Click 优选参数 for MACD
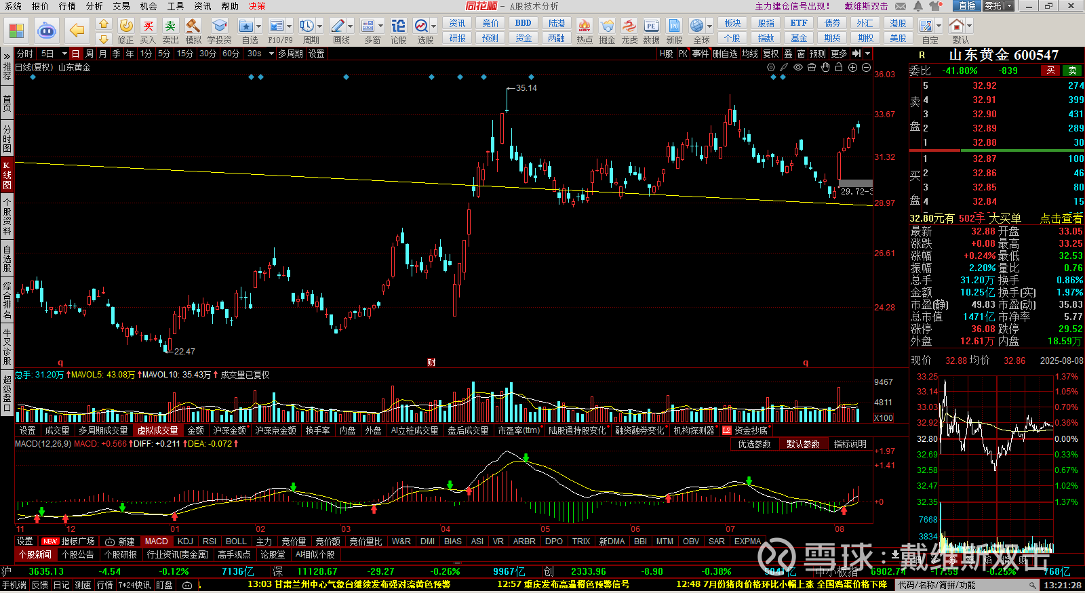The image size is (1085, 593). (x=755, y=444)
